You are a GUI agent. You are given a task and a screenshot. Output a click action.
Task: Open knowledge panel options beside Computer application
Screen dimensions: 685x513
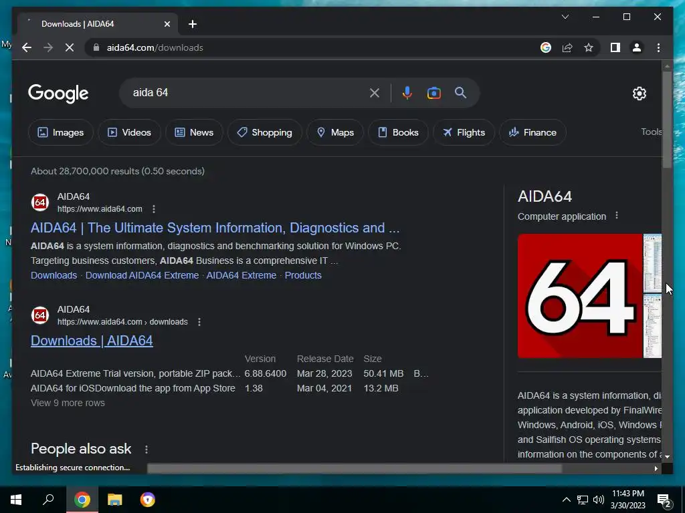[616, 216]
